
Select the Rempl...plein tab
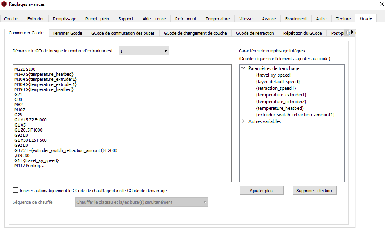(x=97, y=19)
